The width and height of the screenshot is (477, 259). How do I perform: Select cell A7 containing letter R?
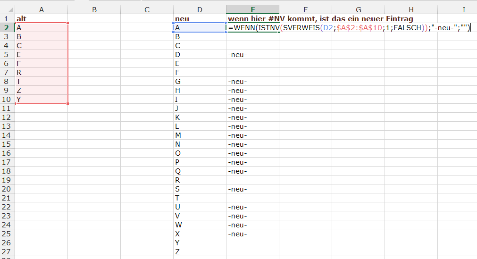click(42, 73)
